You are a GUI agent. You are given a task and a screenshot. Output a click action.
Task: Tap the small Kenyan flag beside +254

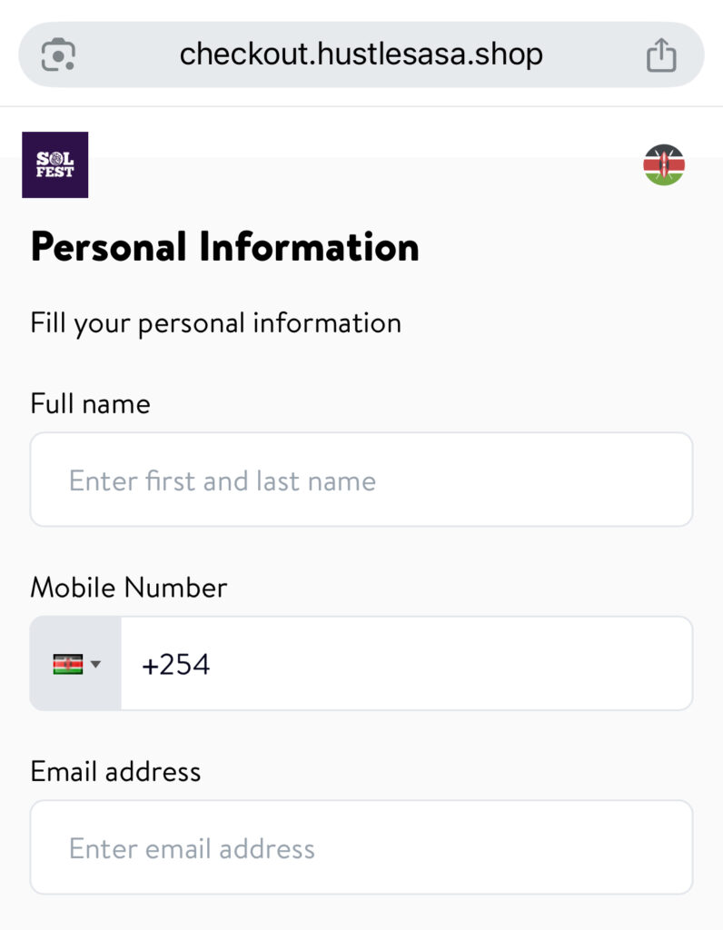point(67,664)
